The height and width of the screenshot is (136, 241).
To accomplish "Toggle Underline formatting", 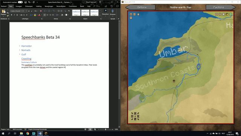I will pos(17,15).
